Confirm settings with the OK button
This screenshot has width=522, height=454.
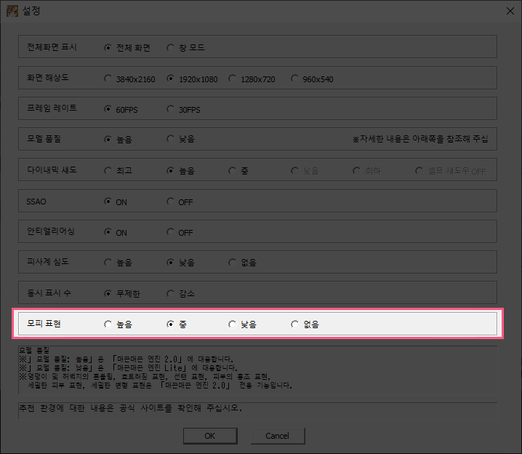point(210,436)
